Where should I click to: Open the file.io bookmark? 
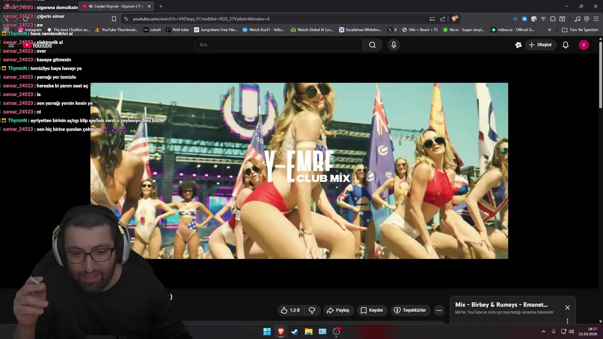point(463,30)
